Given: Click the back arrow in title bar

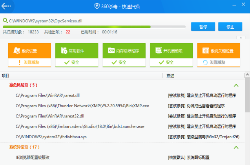Looking at the screenshot, I should click(7, 5).
